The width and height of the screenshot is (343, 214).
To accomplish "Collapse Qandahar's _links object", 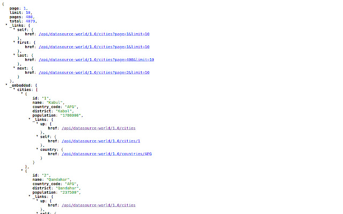I will point(29,196).
